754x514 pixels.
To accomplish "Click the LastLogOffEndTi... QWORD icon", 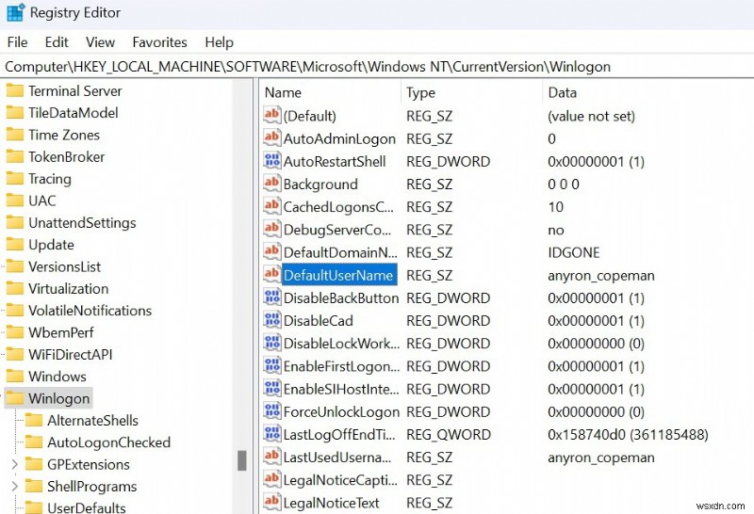I will (x=272, y=434).
